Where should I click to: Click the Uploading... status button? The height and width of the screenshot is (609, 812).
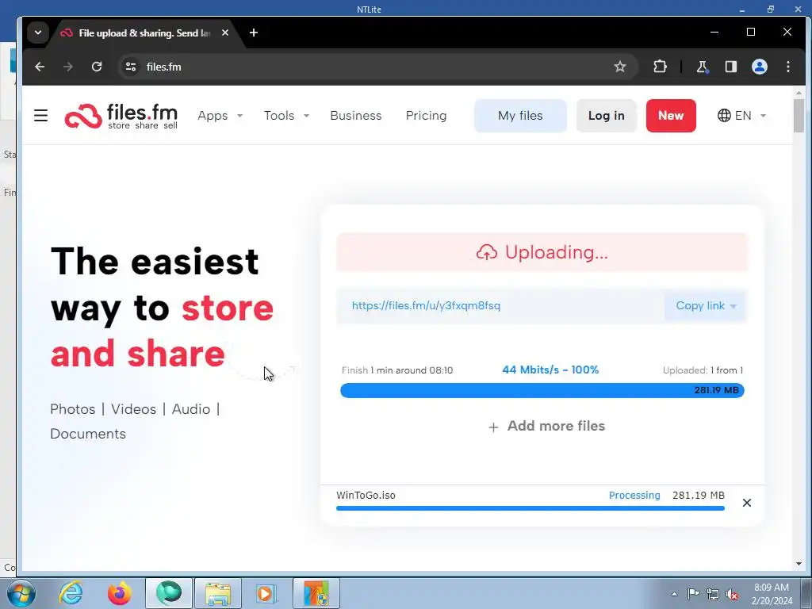click(542, 252)
